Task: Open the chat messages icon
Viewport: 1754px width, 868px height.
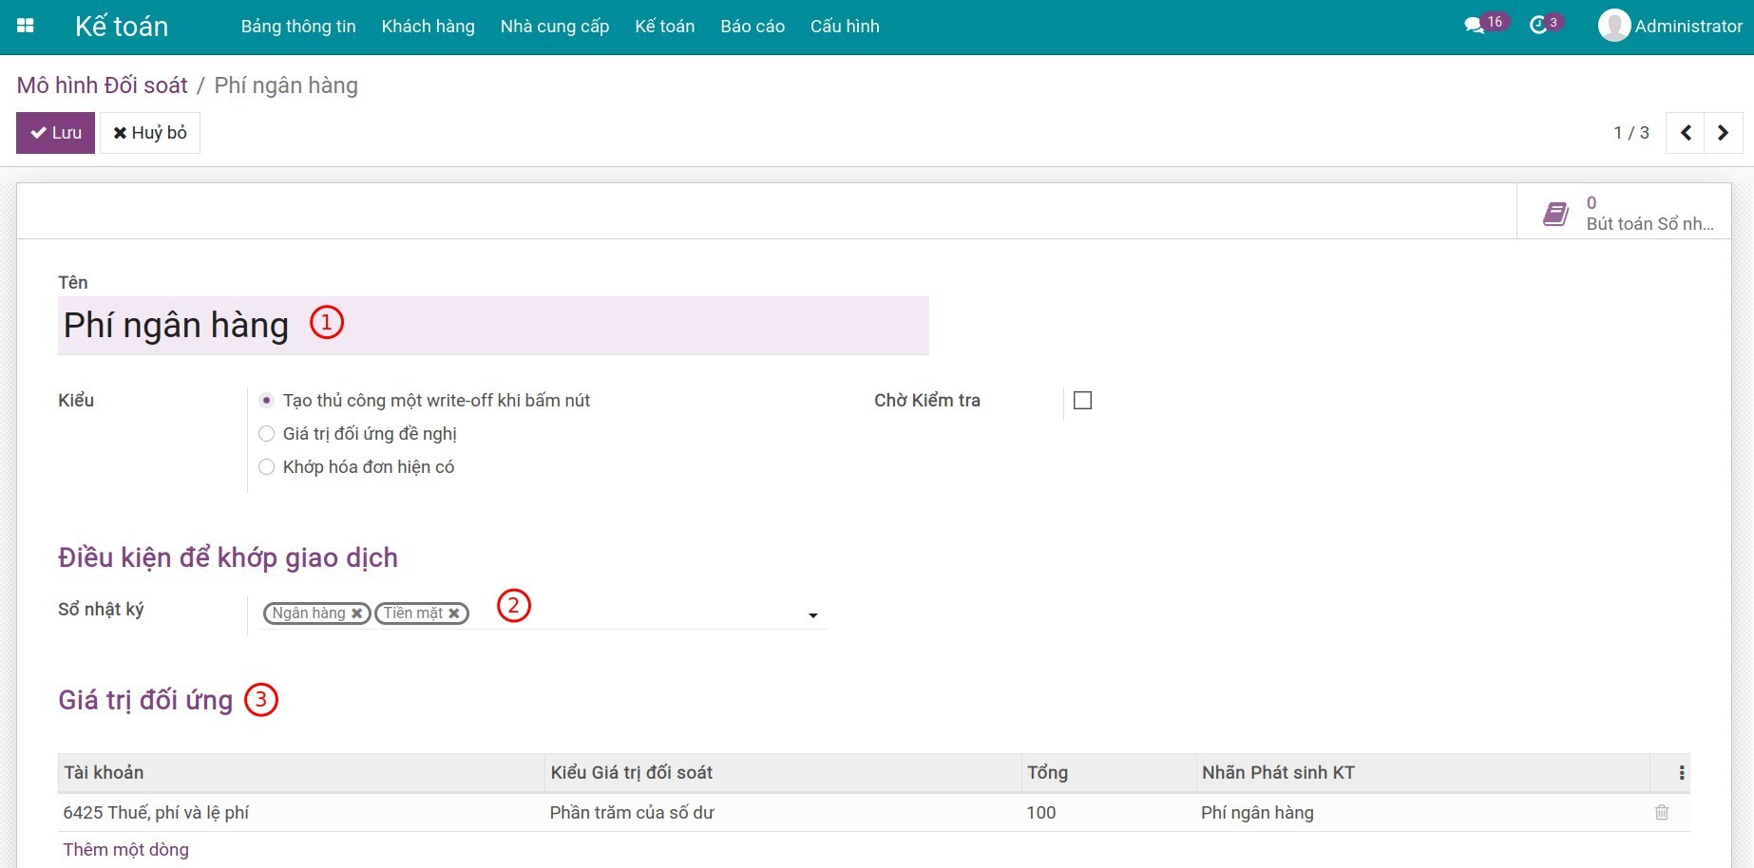Action: 1474,26
